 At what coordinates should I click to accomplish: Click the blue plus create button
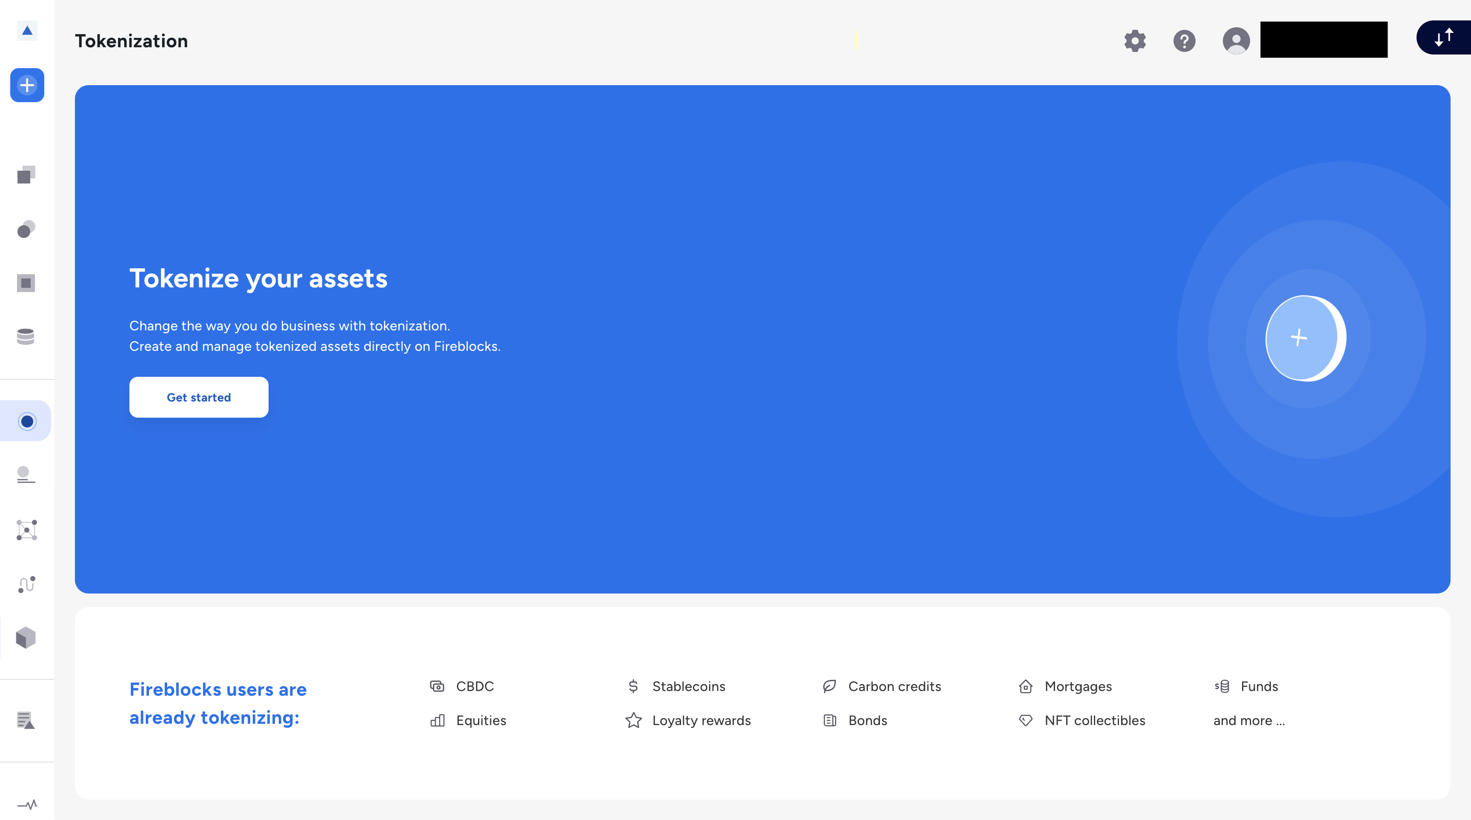(x=27, y=85)
